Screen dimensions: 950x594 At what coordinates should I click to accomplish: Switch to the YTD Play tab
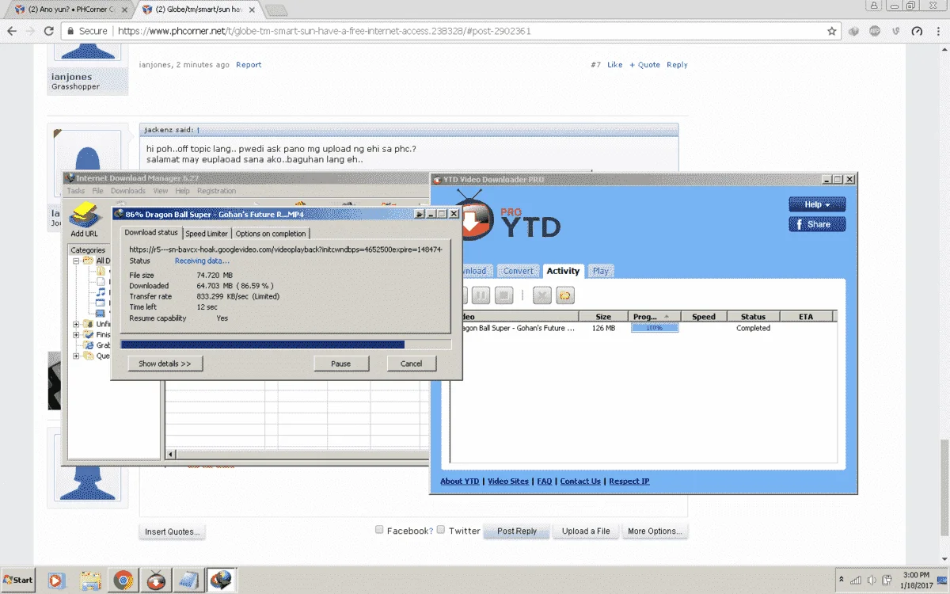coord(601,271)
